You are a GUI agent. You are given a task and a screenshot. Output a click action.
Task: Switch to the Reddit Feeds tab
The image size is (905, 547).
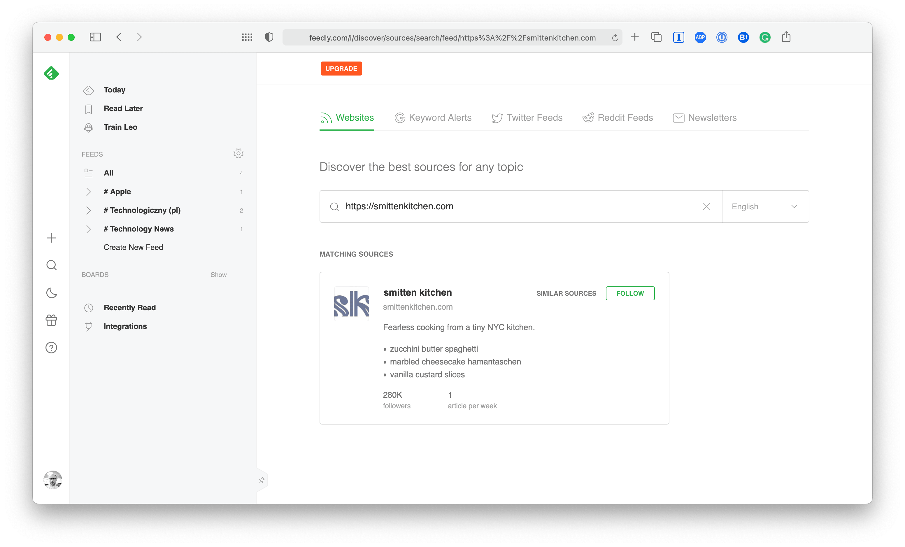click(618, 118)
